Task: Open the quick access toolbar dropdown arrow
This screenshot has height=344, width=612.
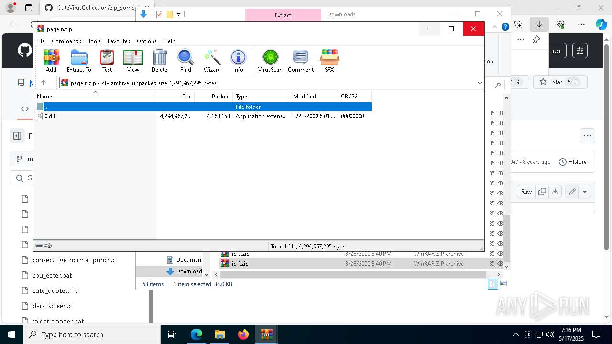Action: pos(178,15)
